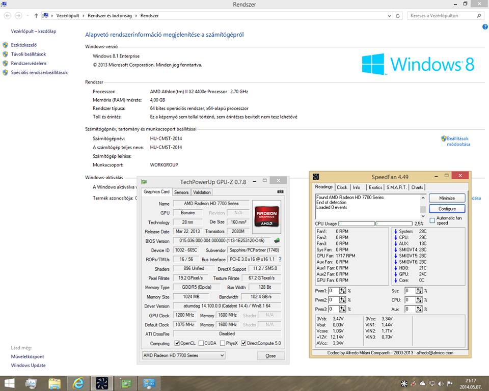Switch to SpeedFan taskbar button
This screenshot has height=391, width=489.
[102, 383]
